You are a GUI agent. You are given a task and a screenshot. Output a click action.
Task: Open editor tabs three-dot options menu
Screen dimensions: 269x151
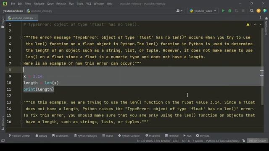(261, 18)
